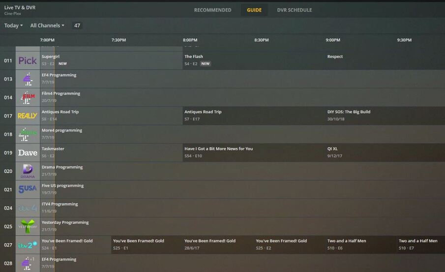This screenshot has height=272, width=445.
Task: Select QI XL programme
Action: (x=385, y=153)
